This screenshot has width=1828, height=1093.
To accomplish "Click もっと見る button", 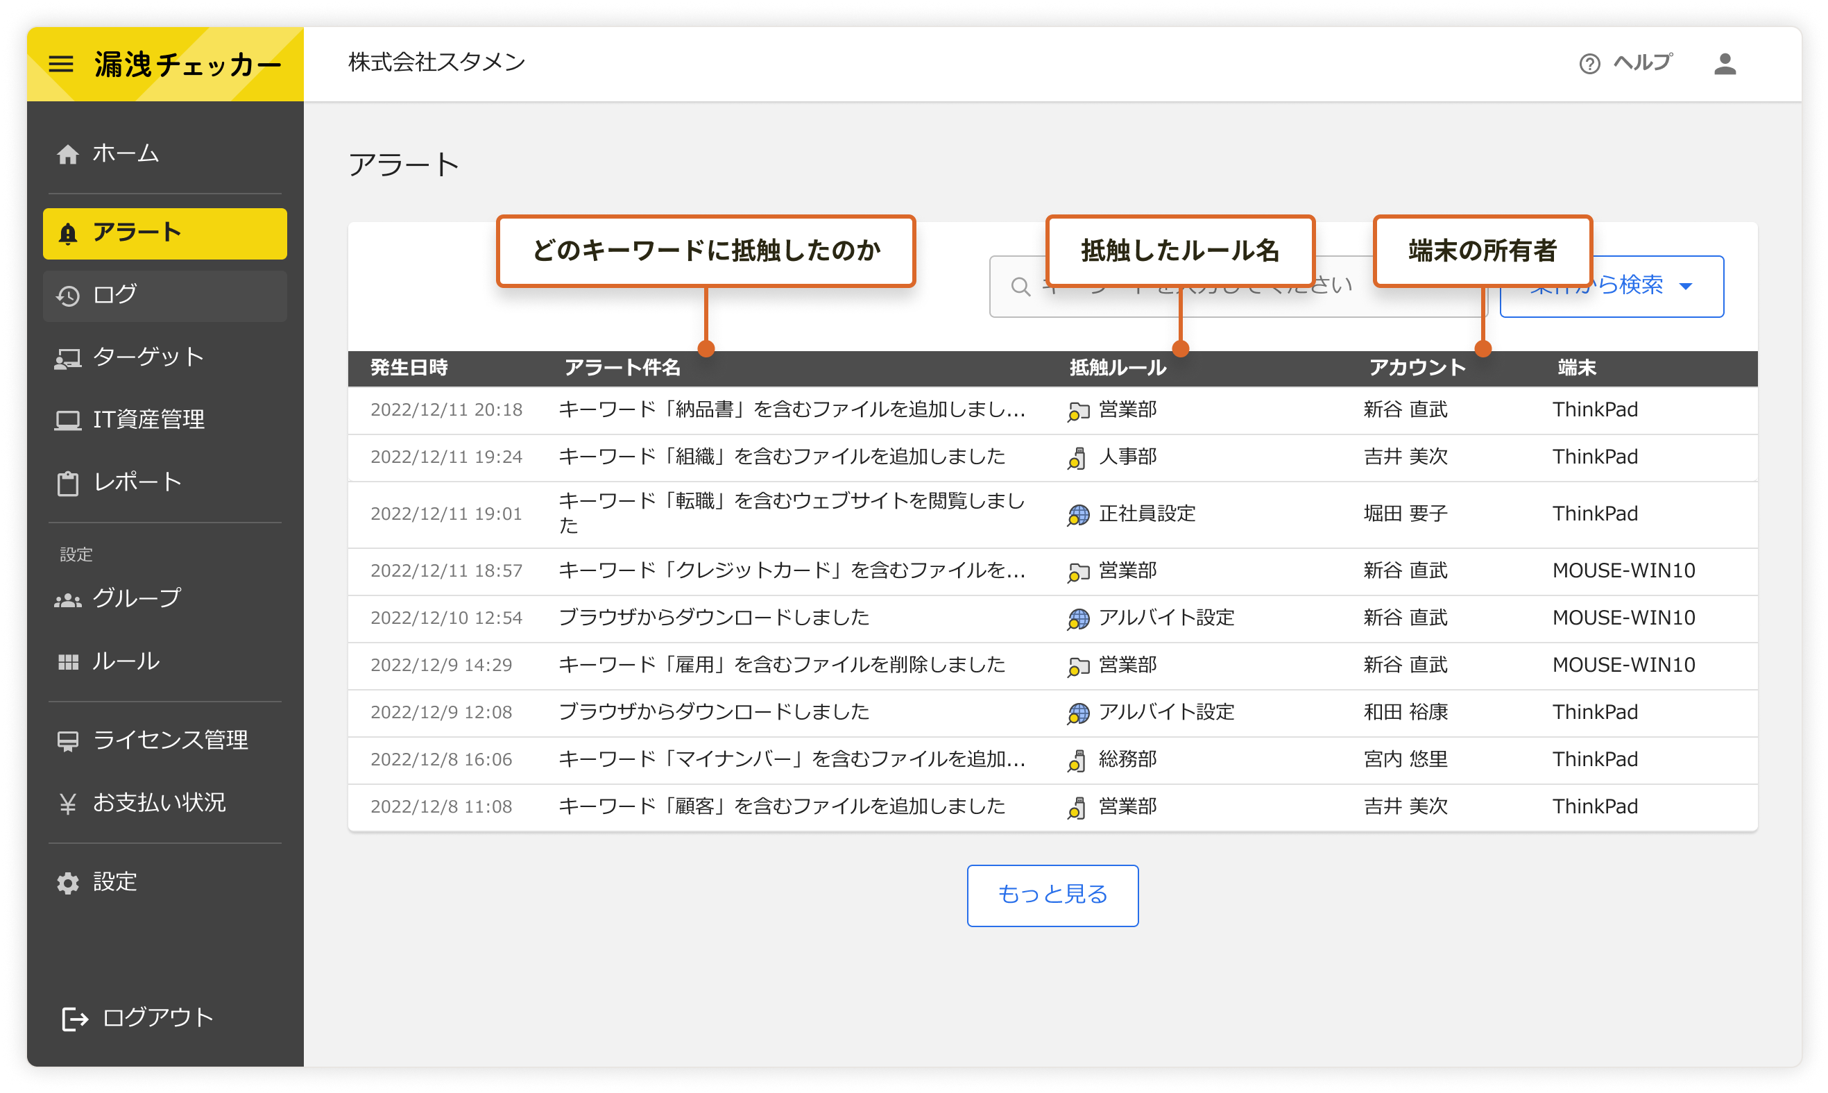I will click(1052, 895).
